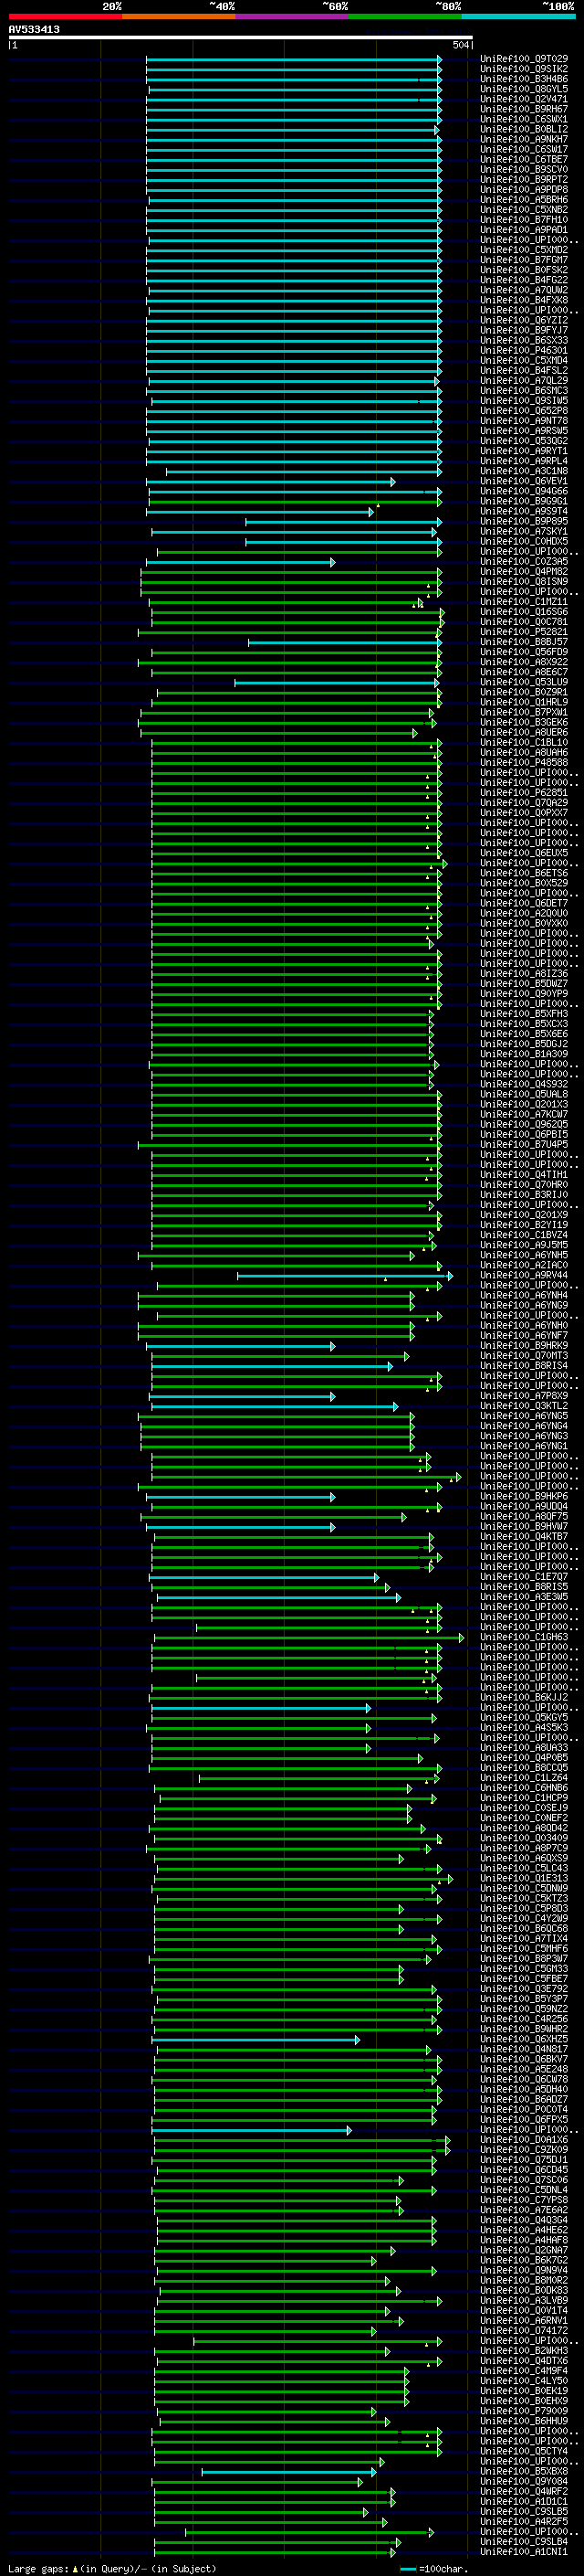Select the UniRef100_A9PDP8 label

pyautogui.click(x=524, y=189)
